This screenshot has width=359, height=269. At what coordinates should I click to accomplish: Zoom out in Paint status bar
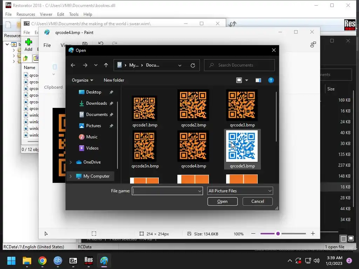pos(253,234)
